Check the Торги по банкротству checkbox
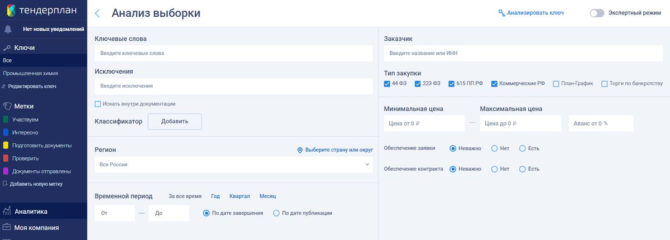 tap(604, 84)
